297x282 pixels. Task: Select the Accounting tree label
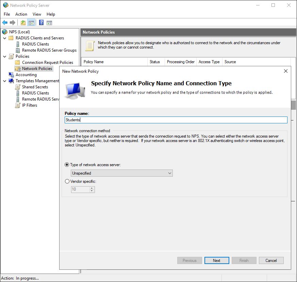26,75
